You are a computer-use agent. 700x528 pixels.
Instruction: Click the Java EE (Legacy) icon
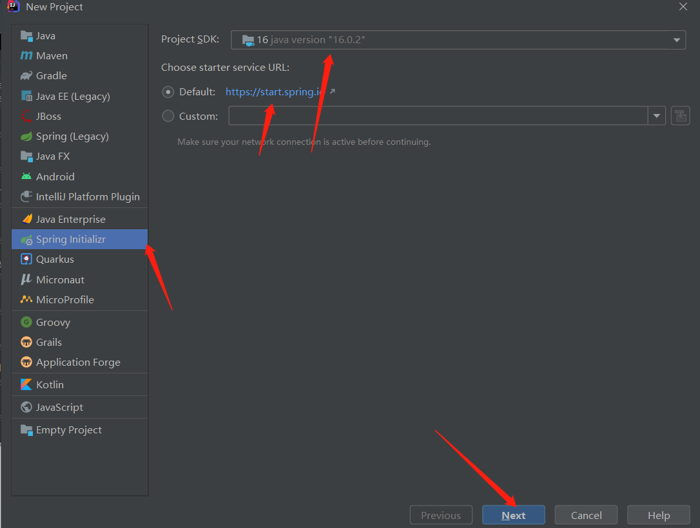pos(26,96)
